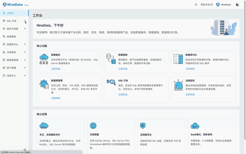Expand the 消息中心 chevron
The width and height of the screenshot is (246, 154).
pyautogui.click(x=25, y=75)
